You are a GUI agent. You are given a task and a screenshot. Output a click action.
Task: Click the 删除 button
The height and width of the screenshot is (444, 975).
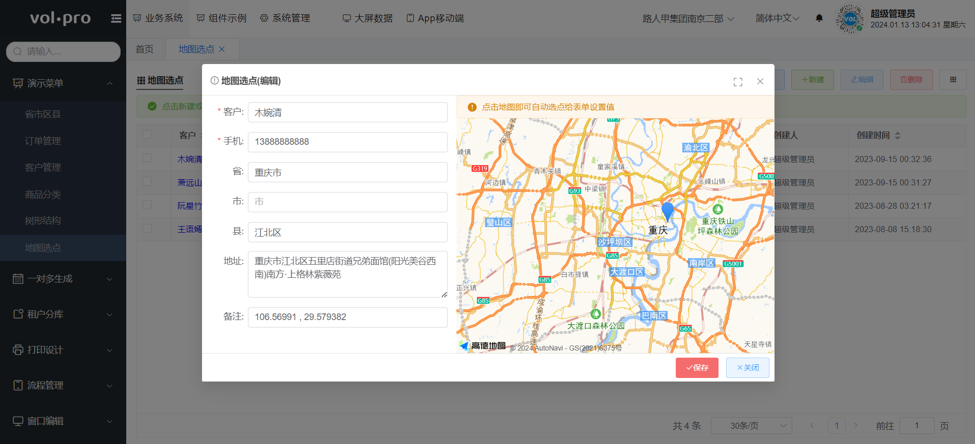pyautogui.click(x=911, y=80)
